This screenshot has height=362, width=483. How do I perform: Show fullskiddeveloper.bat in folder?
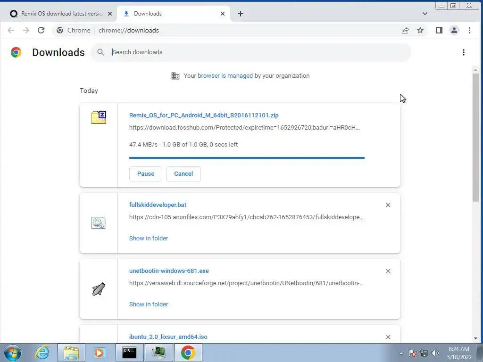(x=149, y=238)
